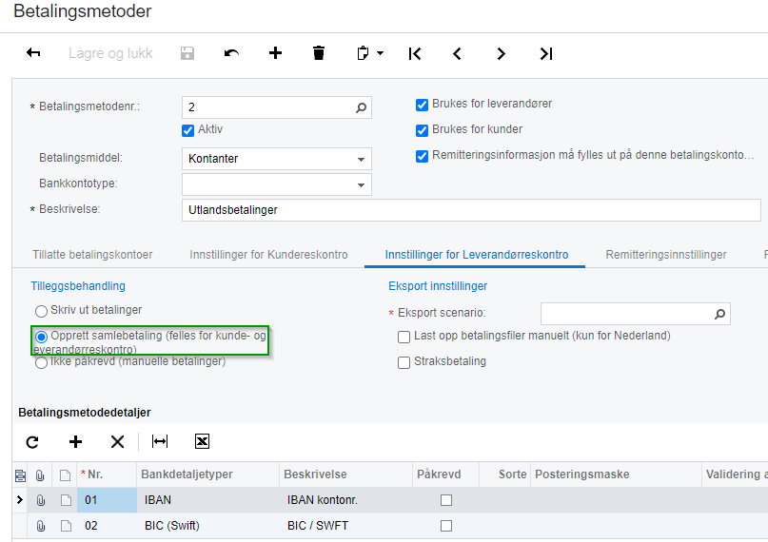Click the row 01 selector arrow
The image size is (768, 542).
pos(20,499)
